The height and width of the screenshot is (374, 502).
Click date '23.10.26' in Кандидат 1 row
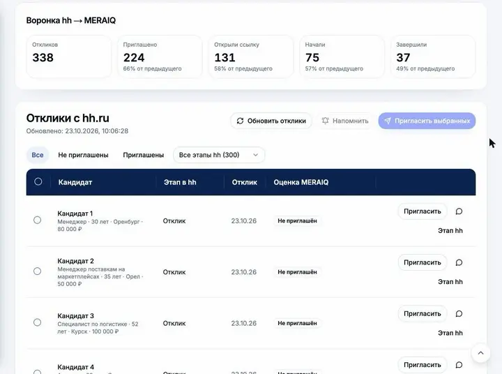[x=244, y=220]
